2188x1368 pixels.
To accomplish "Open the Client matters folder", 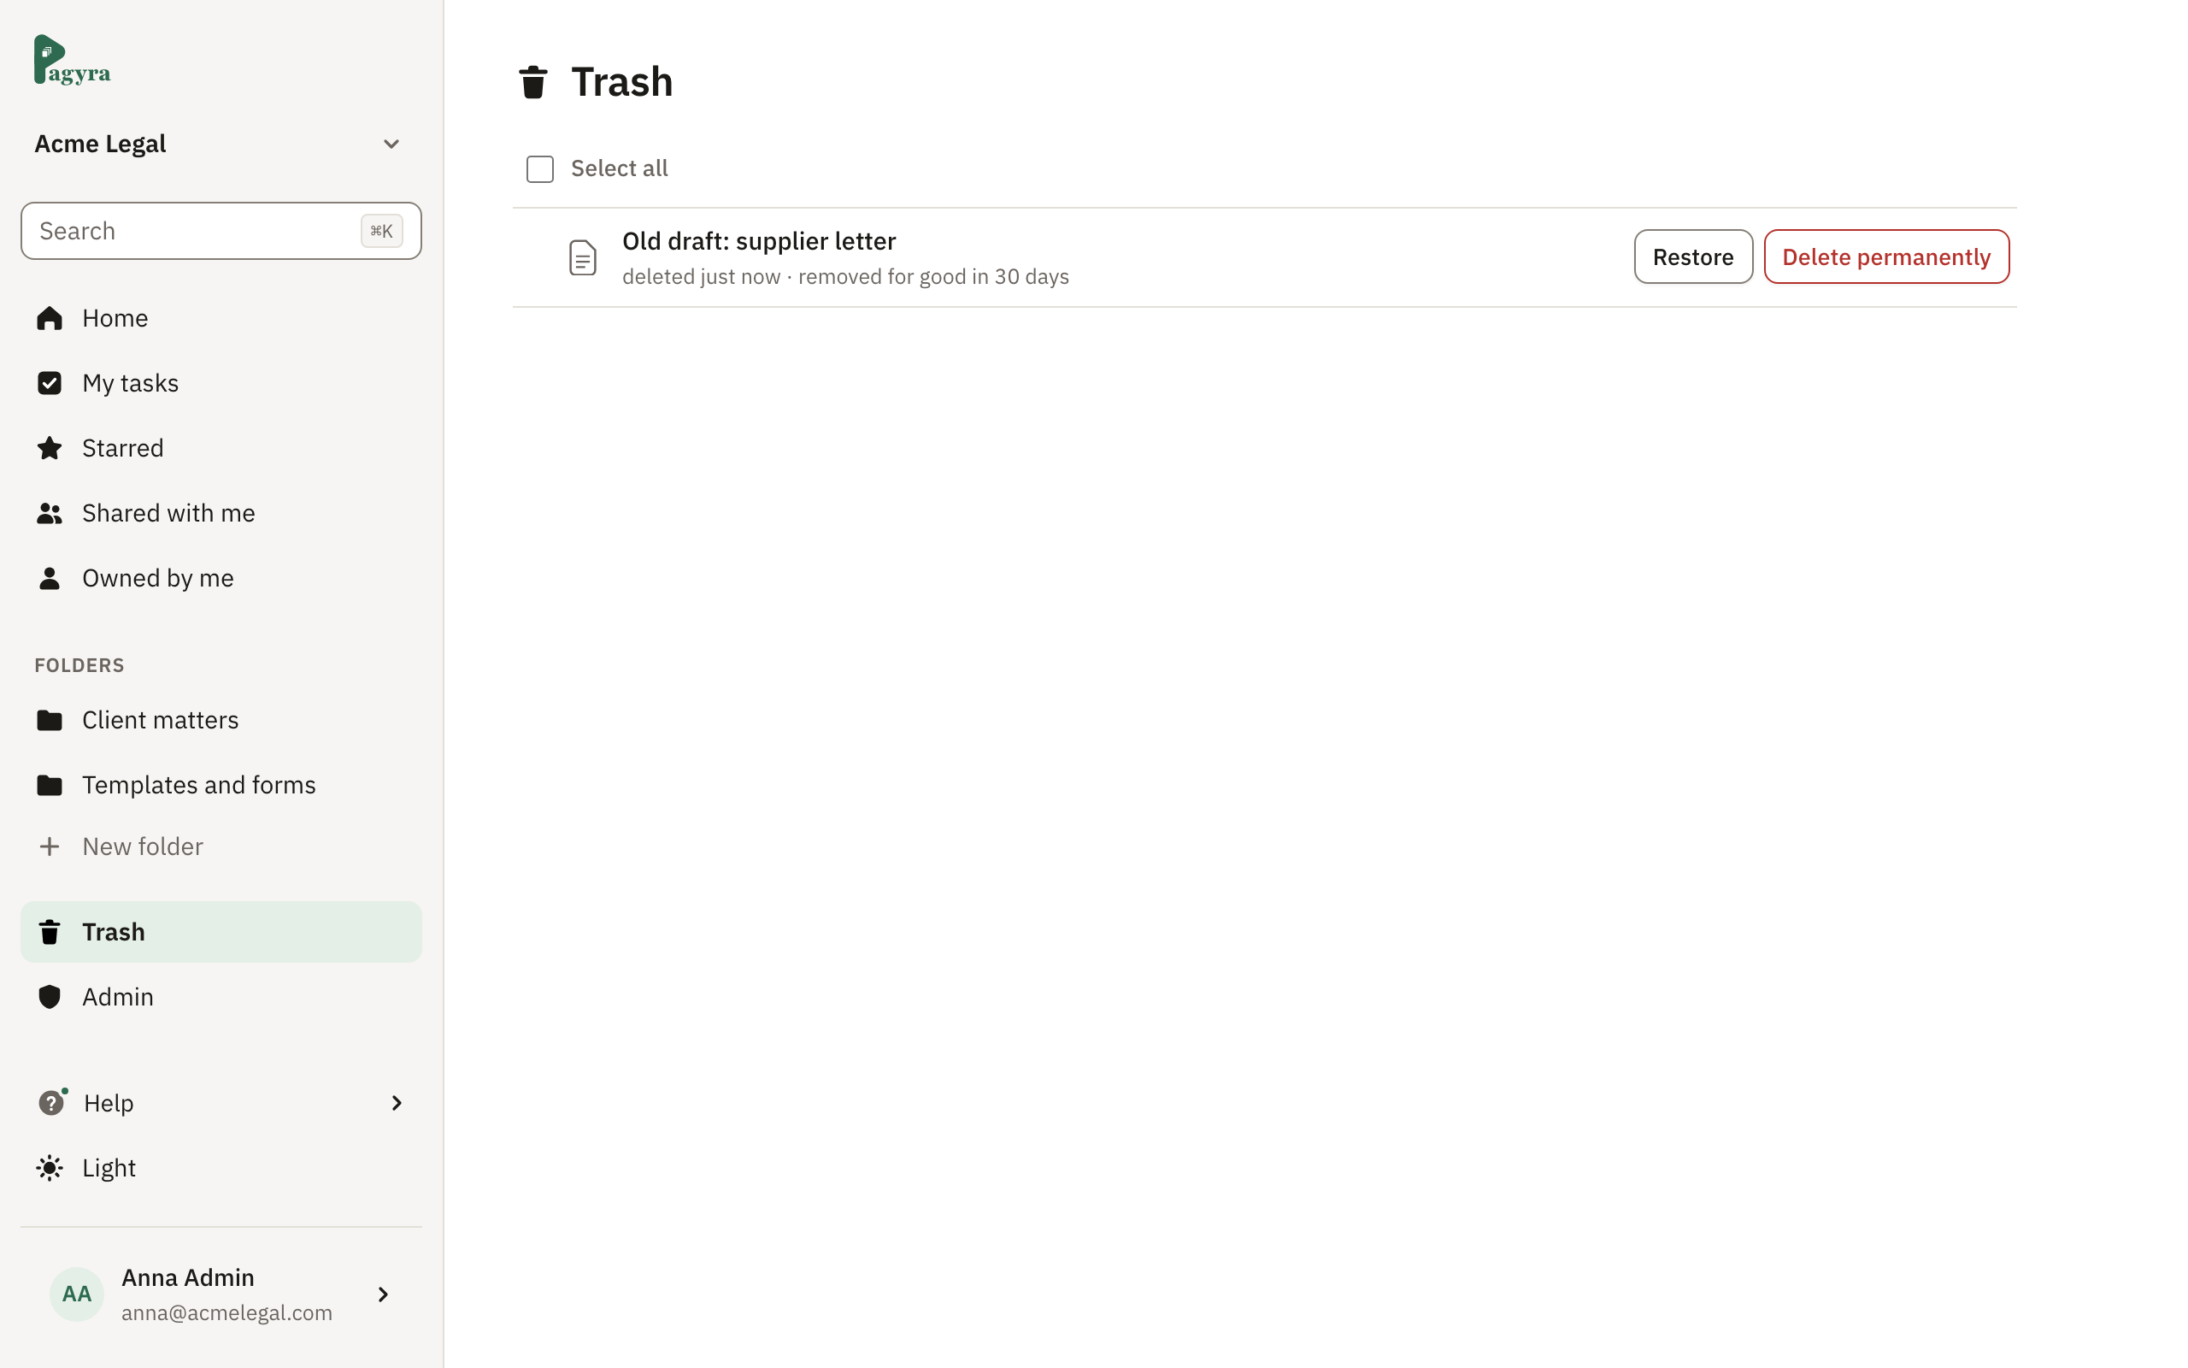I will pos(221,720).
